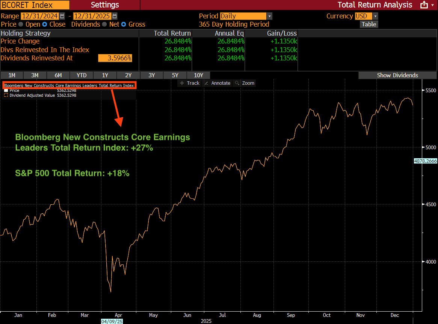Open the end date calendar picker
The width and height of the screenshot is (438, 324).
point(115,16)
